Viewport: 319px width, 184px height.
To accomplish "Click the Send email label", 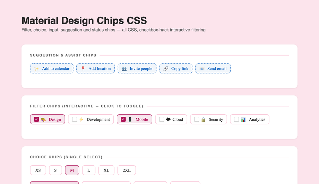I will pyautogui.click(x=217, y=69).
